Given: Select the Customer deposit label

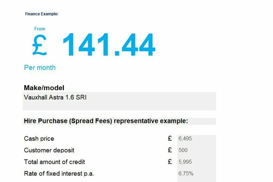Looking at the screenshot, I should tap(49, 150).
